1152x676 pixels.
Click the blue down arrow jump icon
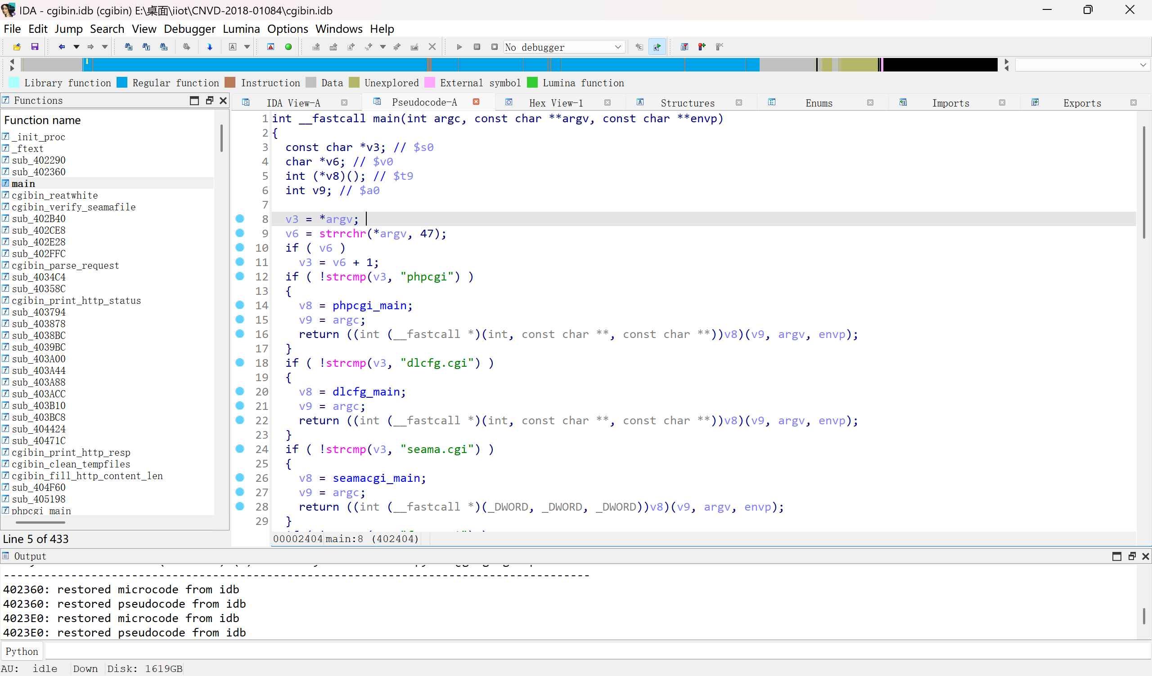[x=210, y=47]
